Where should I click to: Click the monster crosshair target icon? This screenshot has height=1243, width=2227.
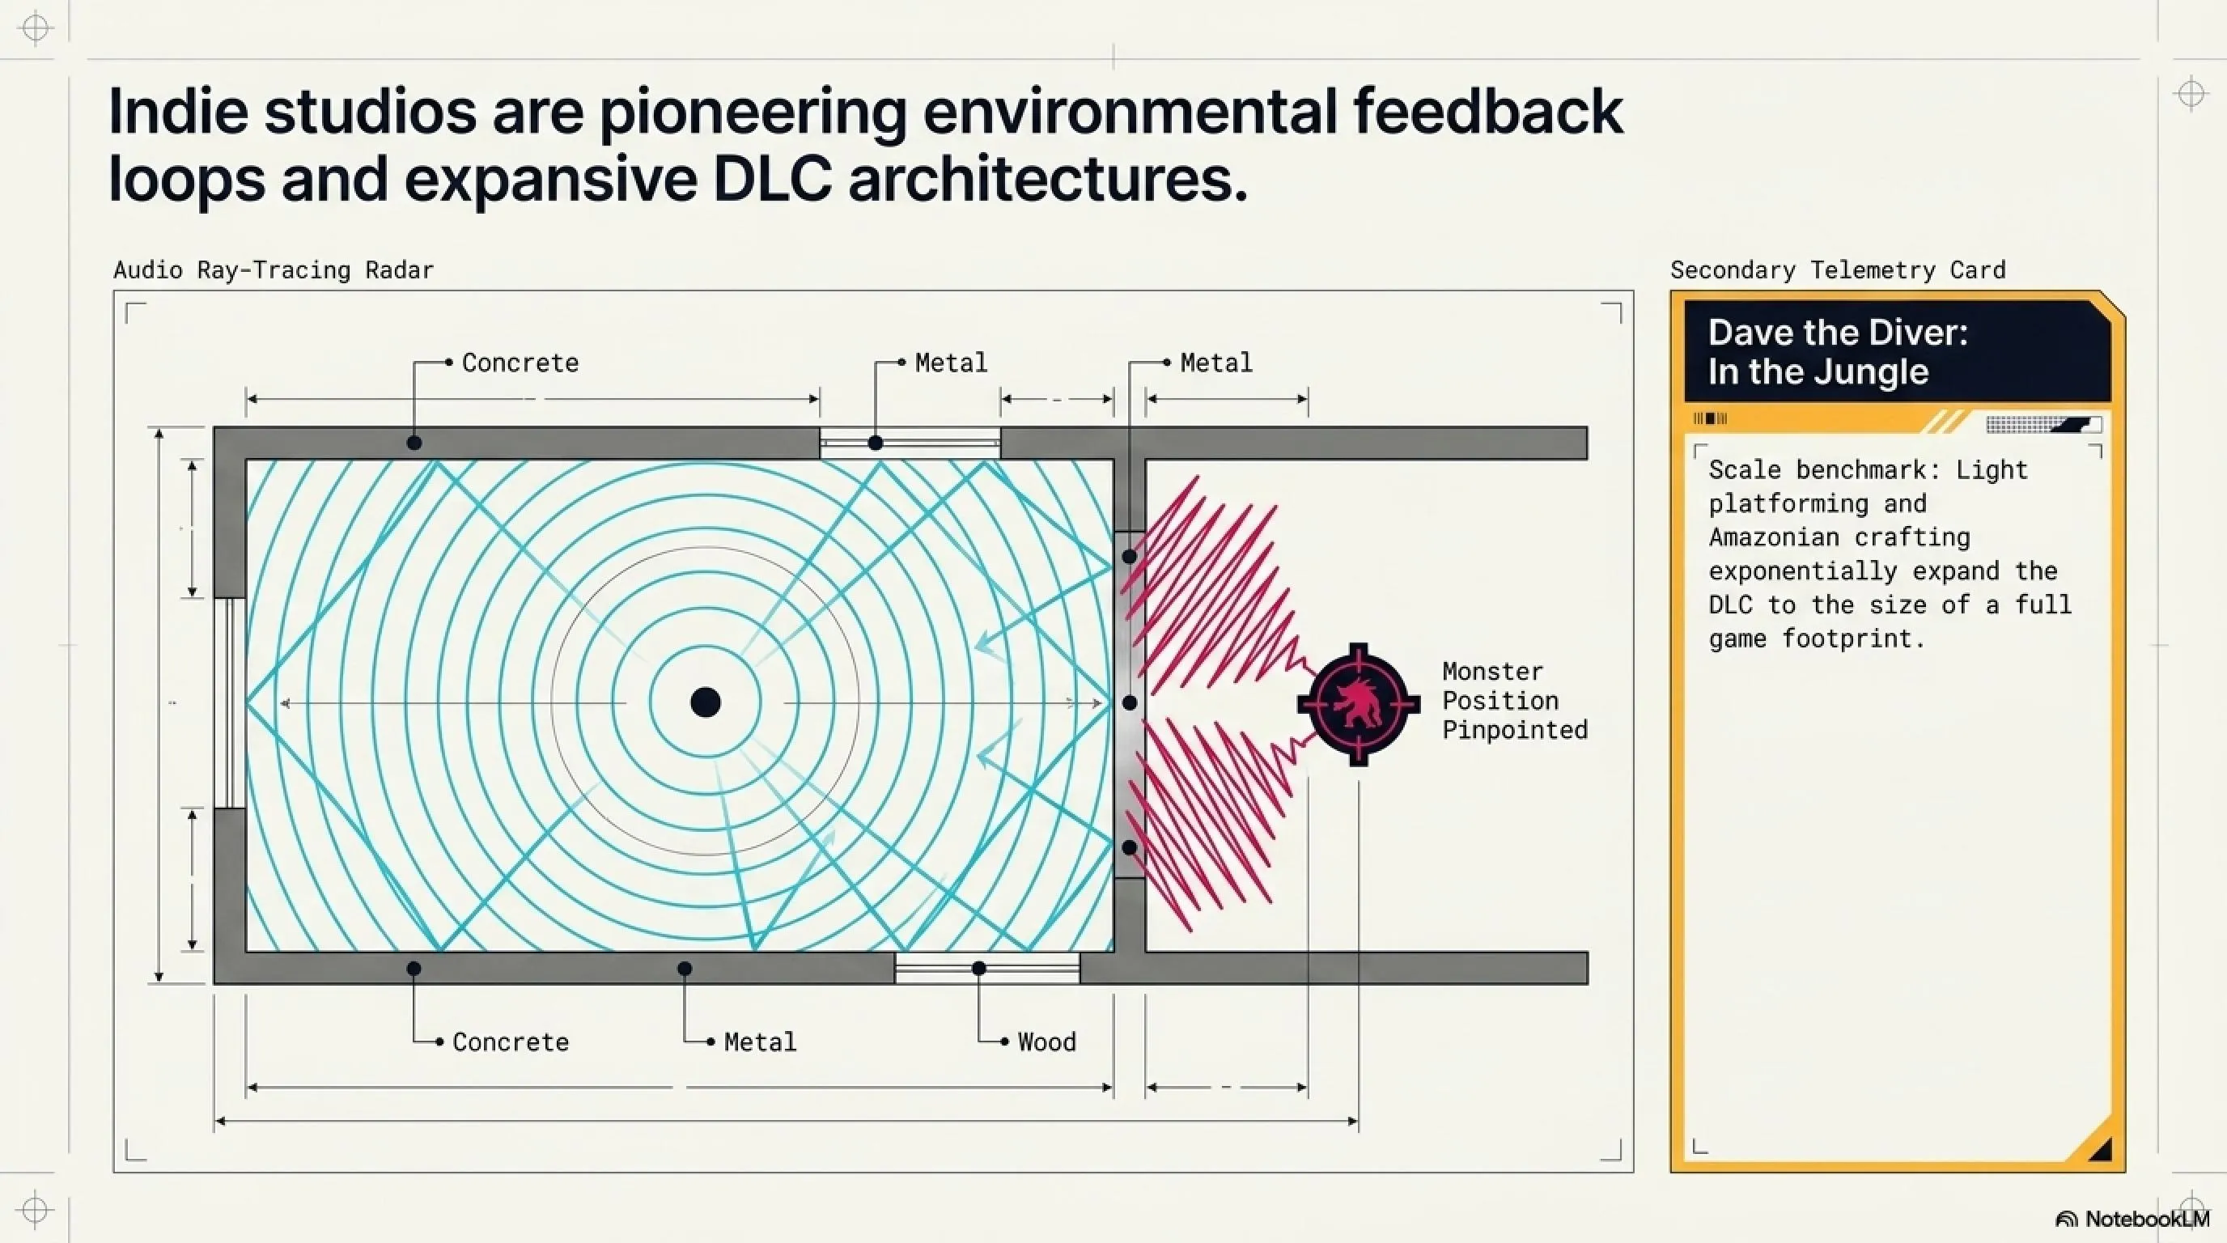click(x=1358, y=705)
